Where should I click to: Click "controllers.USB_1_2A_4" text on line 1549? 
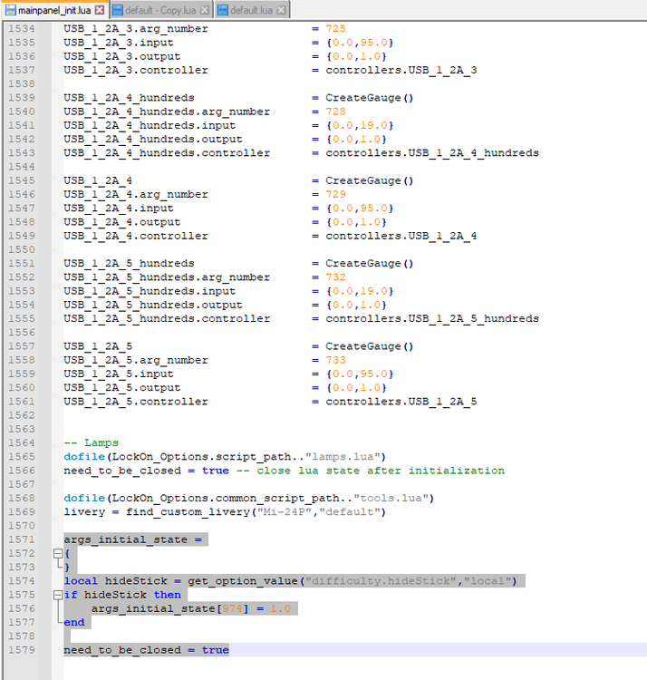401,236
